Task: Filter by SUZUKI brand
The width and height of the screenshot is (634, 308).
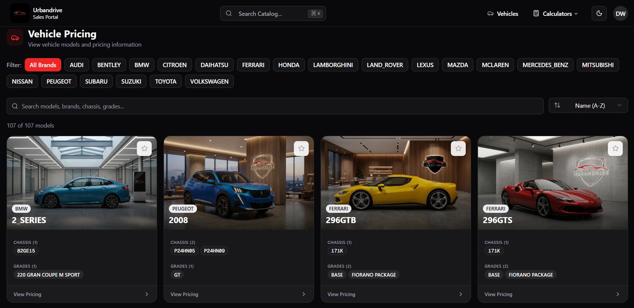Action: coord(131,81)
